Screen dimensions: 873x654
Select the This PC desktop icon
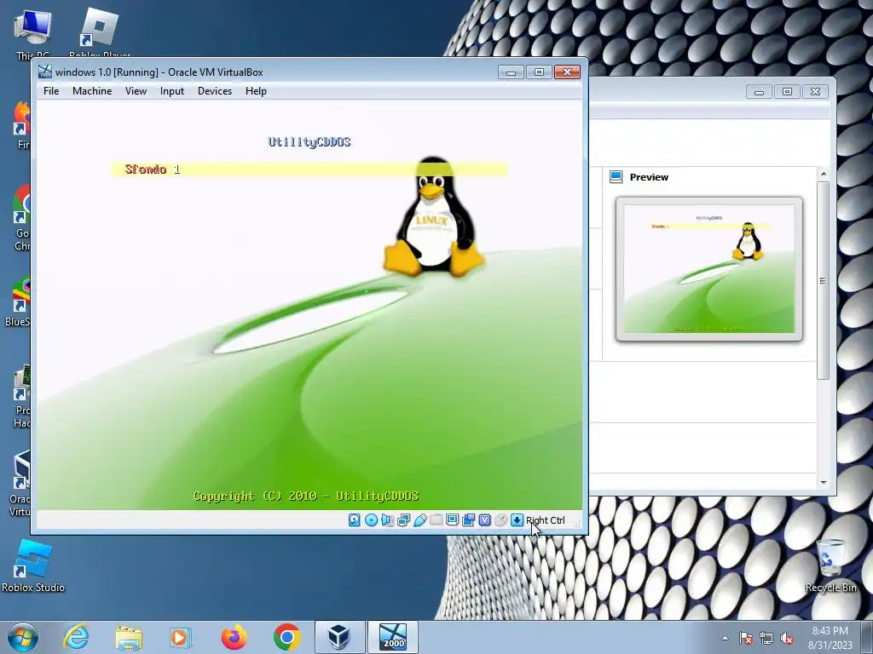33,32
